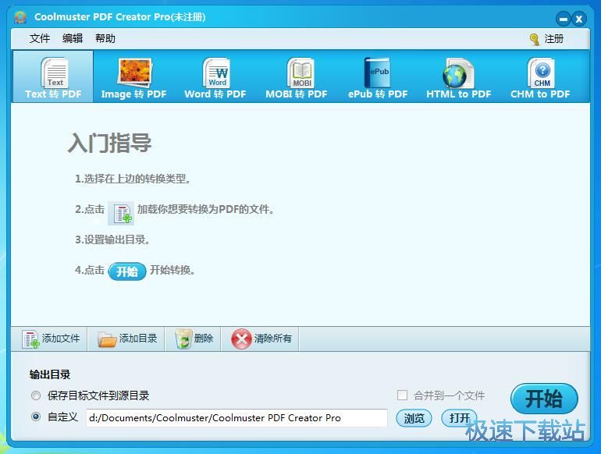The height and width of the screenshot is (454, 601).
Task: Click the 浏览 browse button
Action: [x=414, y=418]
